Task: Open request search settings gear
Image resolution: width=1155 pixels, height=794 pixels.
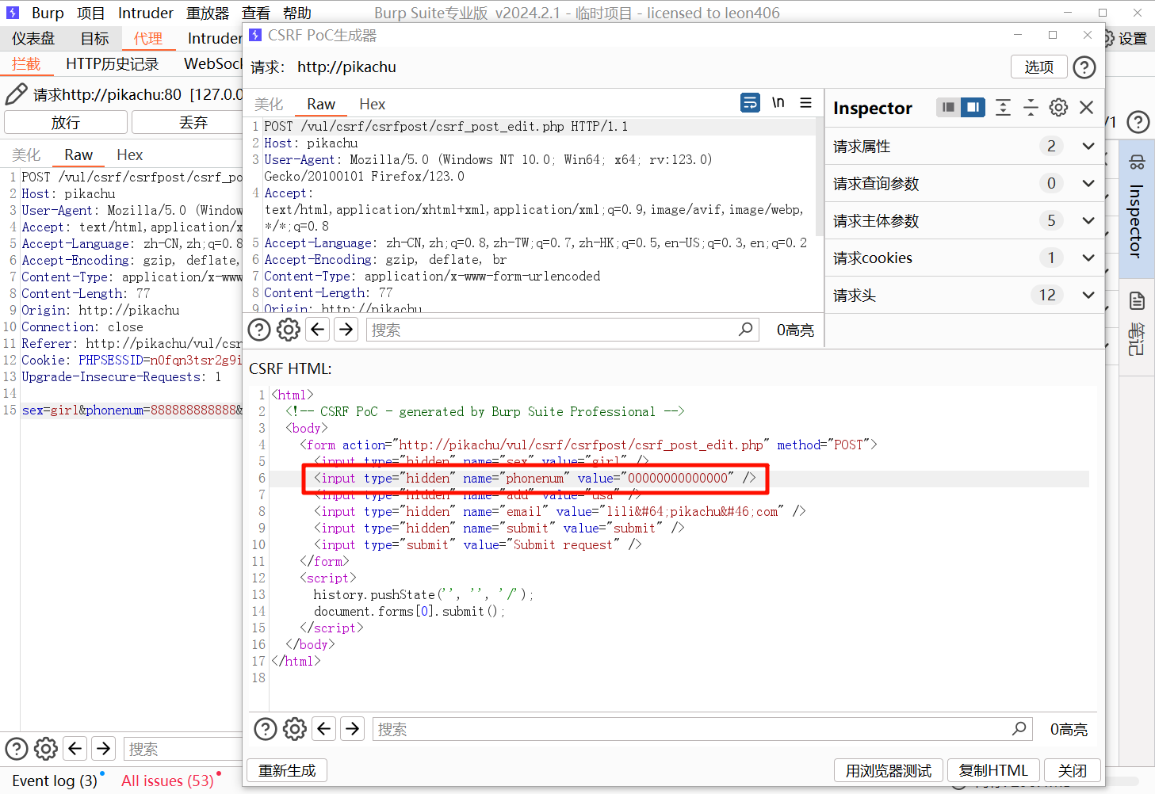Action: pos(289,330)
